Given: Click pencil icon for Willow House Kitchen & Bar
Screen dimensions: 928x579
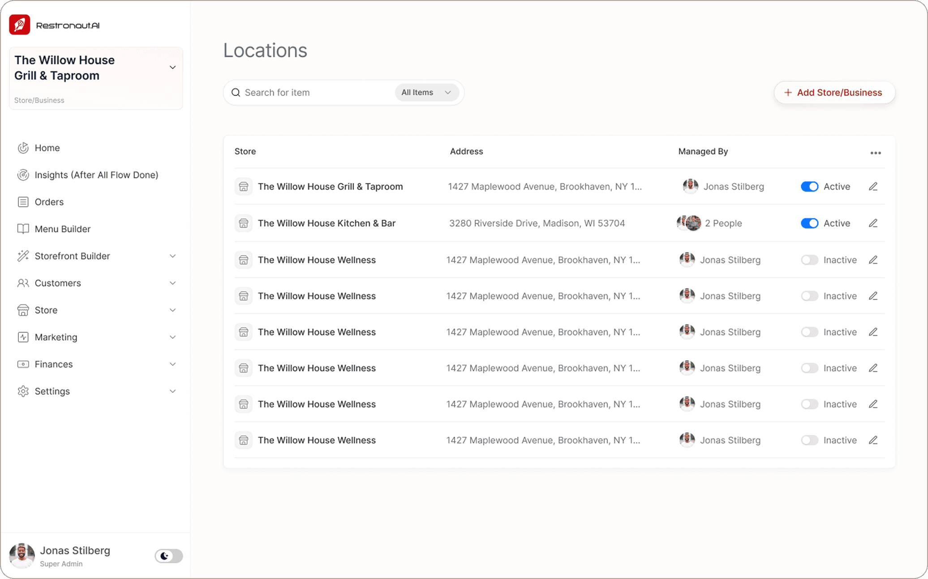Looking at the screenshot, I should pos(873,223).
